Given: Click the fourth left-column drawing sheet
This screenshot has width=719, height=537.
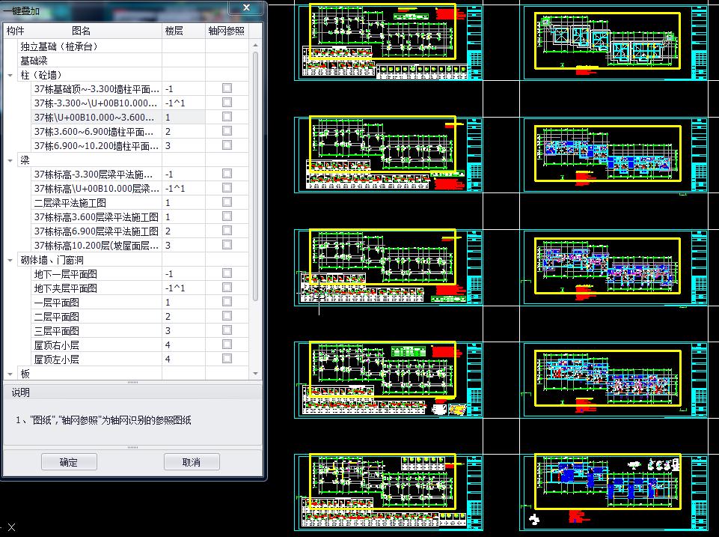Looking at the screenshot, I should click(388, 380).
